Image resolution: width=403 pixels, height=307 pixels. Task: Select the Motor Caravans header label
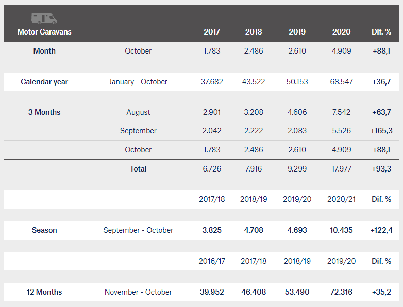click(44, 32)
